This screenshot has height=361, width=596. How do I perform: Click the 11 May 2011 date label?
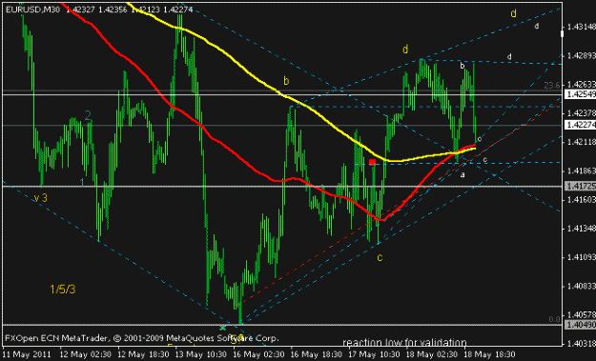27,355
